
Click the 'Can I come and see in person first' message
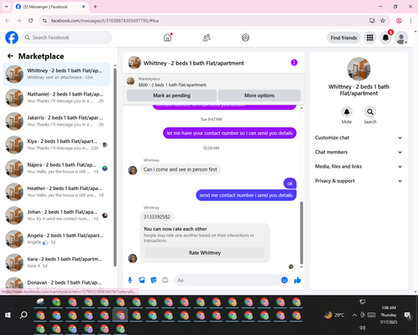[x=180, y=169]
